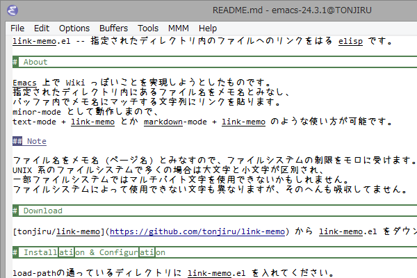417x278 pixels.
Task: Click the Wiki word in the About paragraph
Action: coord(75,83)
